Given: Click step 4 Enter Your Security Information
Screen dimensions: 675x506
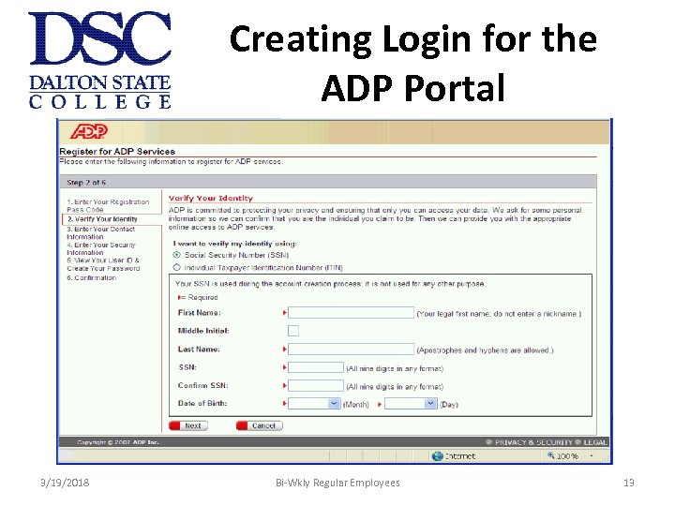Looking at the screenshot, I should click(101, 248).
